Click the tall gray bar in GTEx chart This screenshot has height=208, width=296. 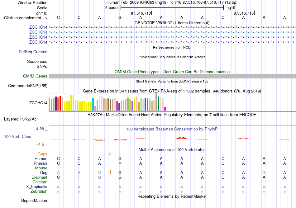[156, 102]
